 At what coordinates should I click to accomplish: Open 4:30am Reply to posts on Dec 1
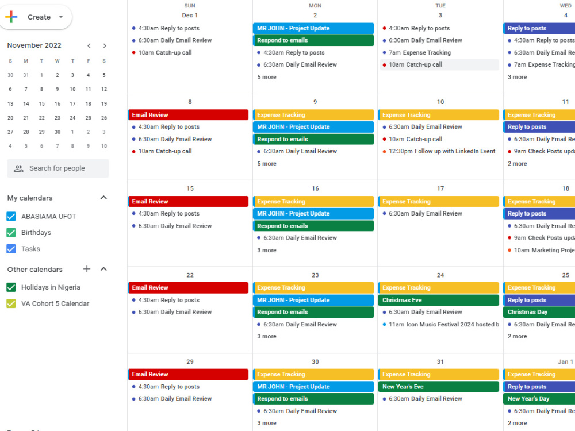coord(189,28)
